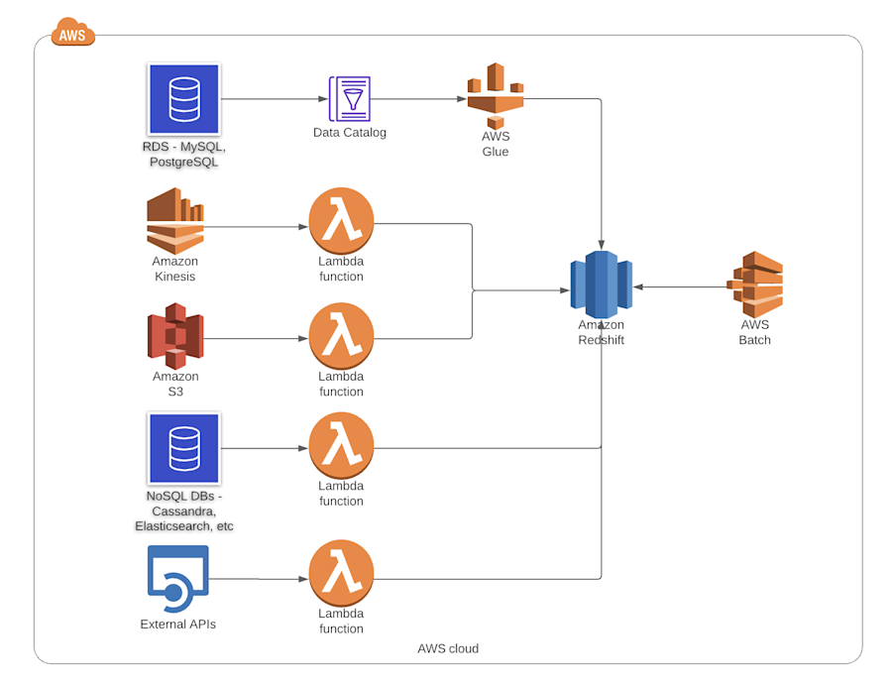Click the AWS Glue service icon

(496, 94)
